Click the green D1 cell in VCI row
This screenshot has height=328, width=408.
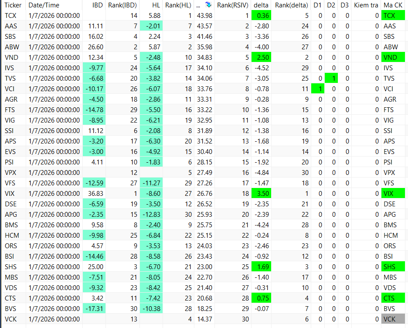pos(318,89)
